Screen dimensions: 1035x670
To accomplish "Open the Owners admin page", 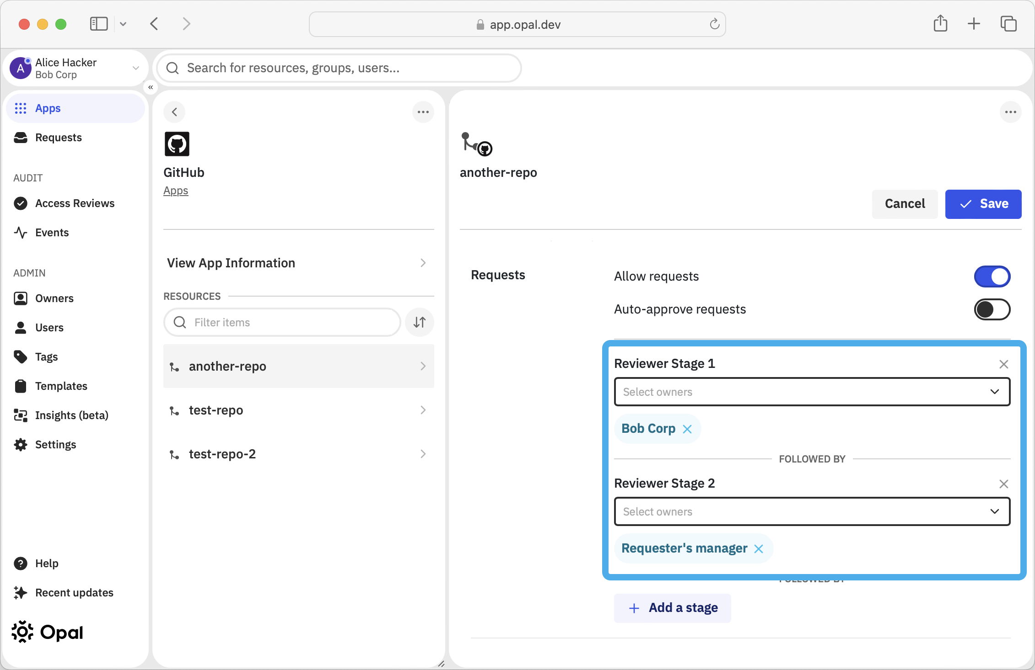I will (x=54, y=298).
